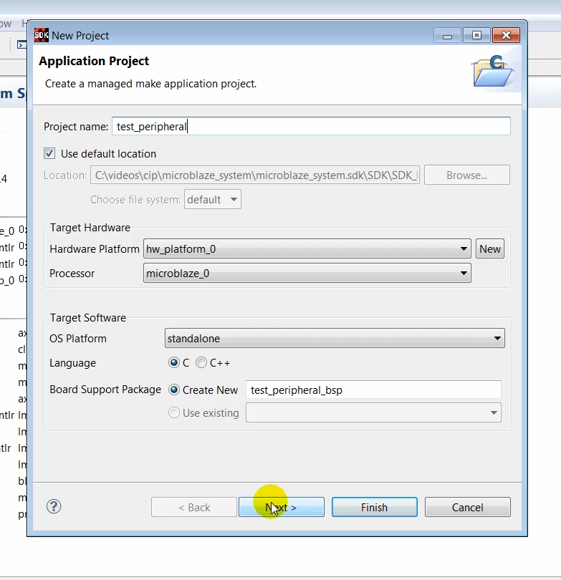This screenshot has height=580, width=561.
Task: Cancel the New Project dialog
Action: pos(468,507)
